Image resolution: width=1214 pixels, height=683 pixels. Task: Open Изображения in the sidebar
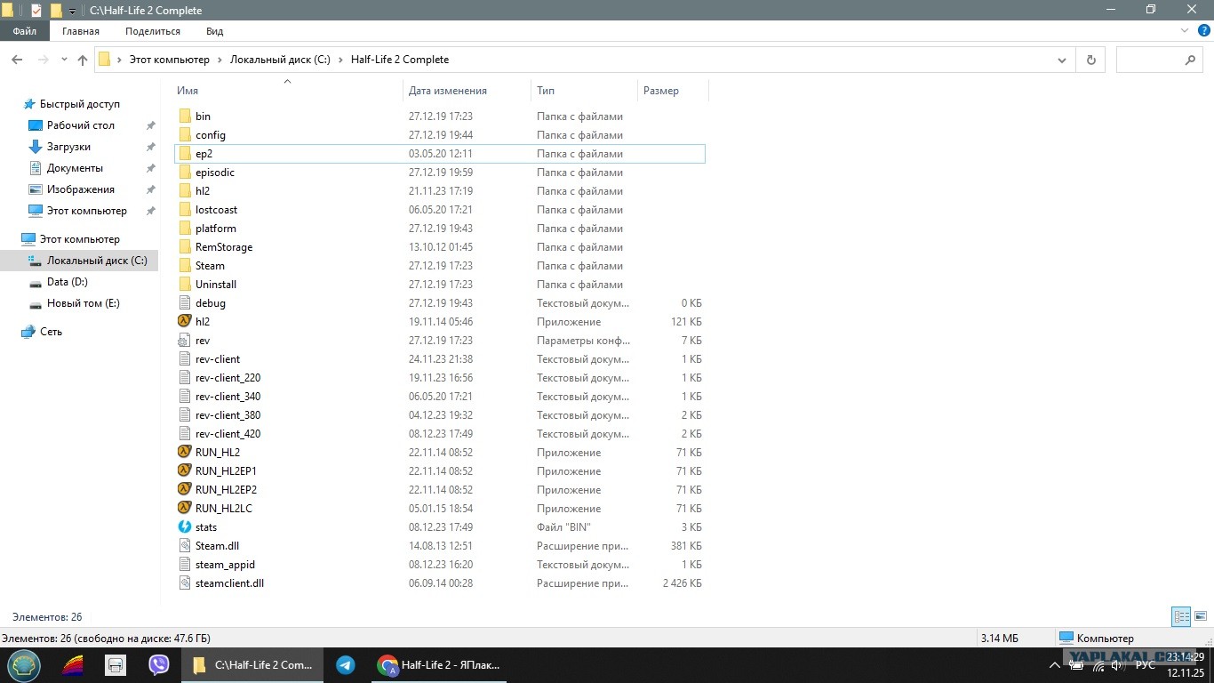click(80, 189)
